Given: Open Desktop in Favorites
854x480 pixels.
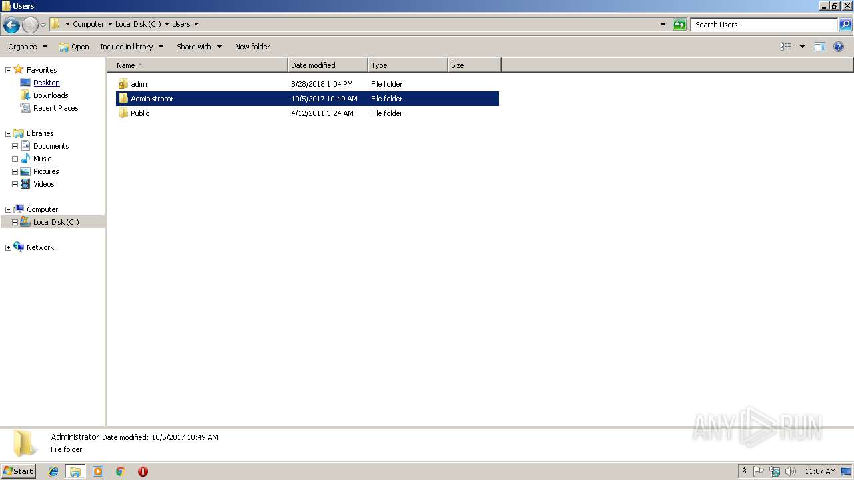Looking at the screenshot, I should click(46, 83).
